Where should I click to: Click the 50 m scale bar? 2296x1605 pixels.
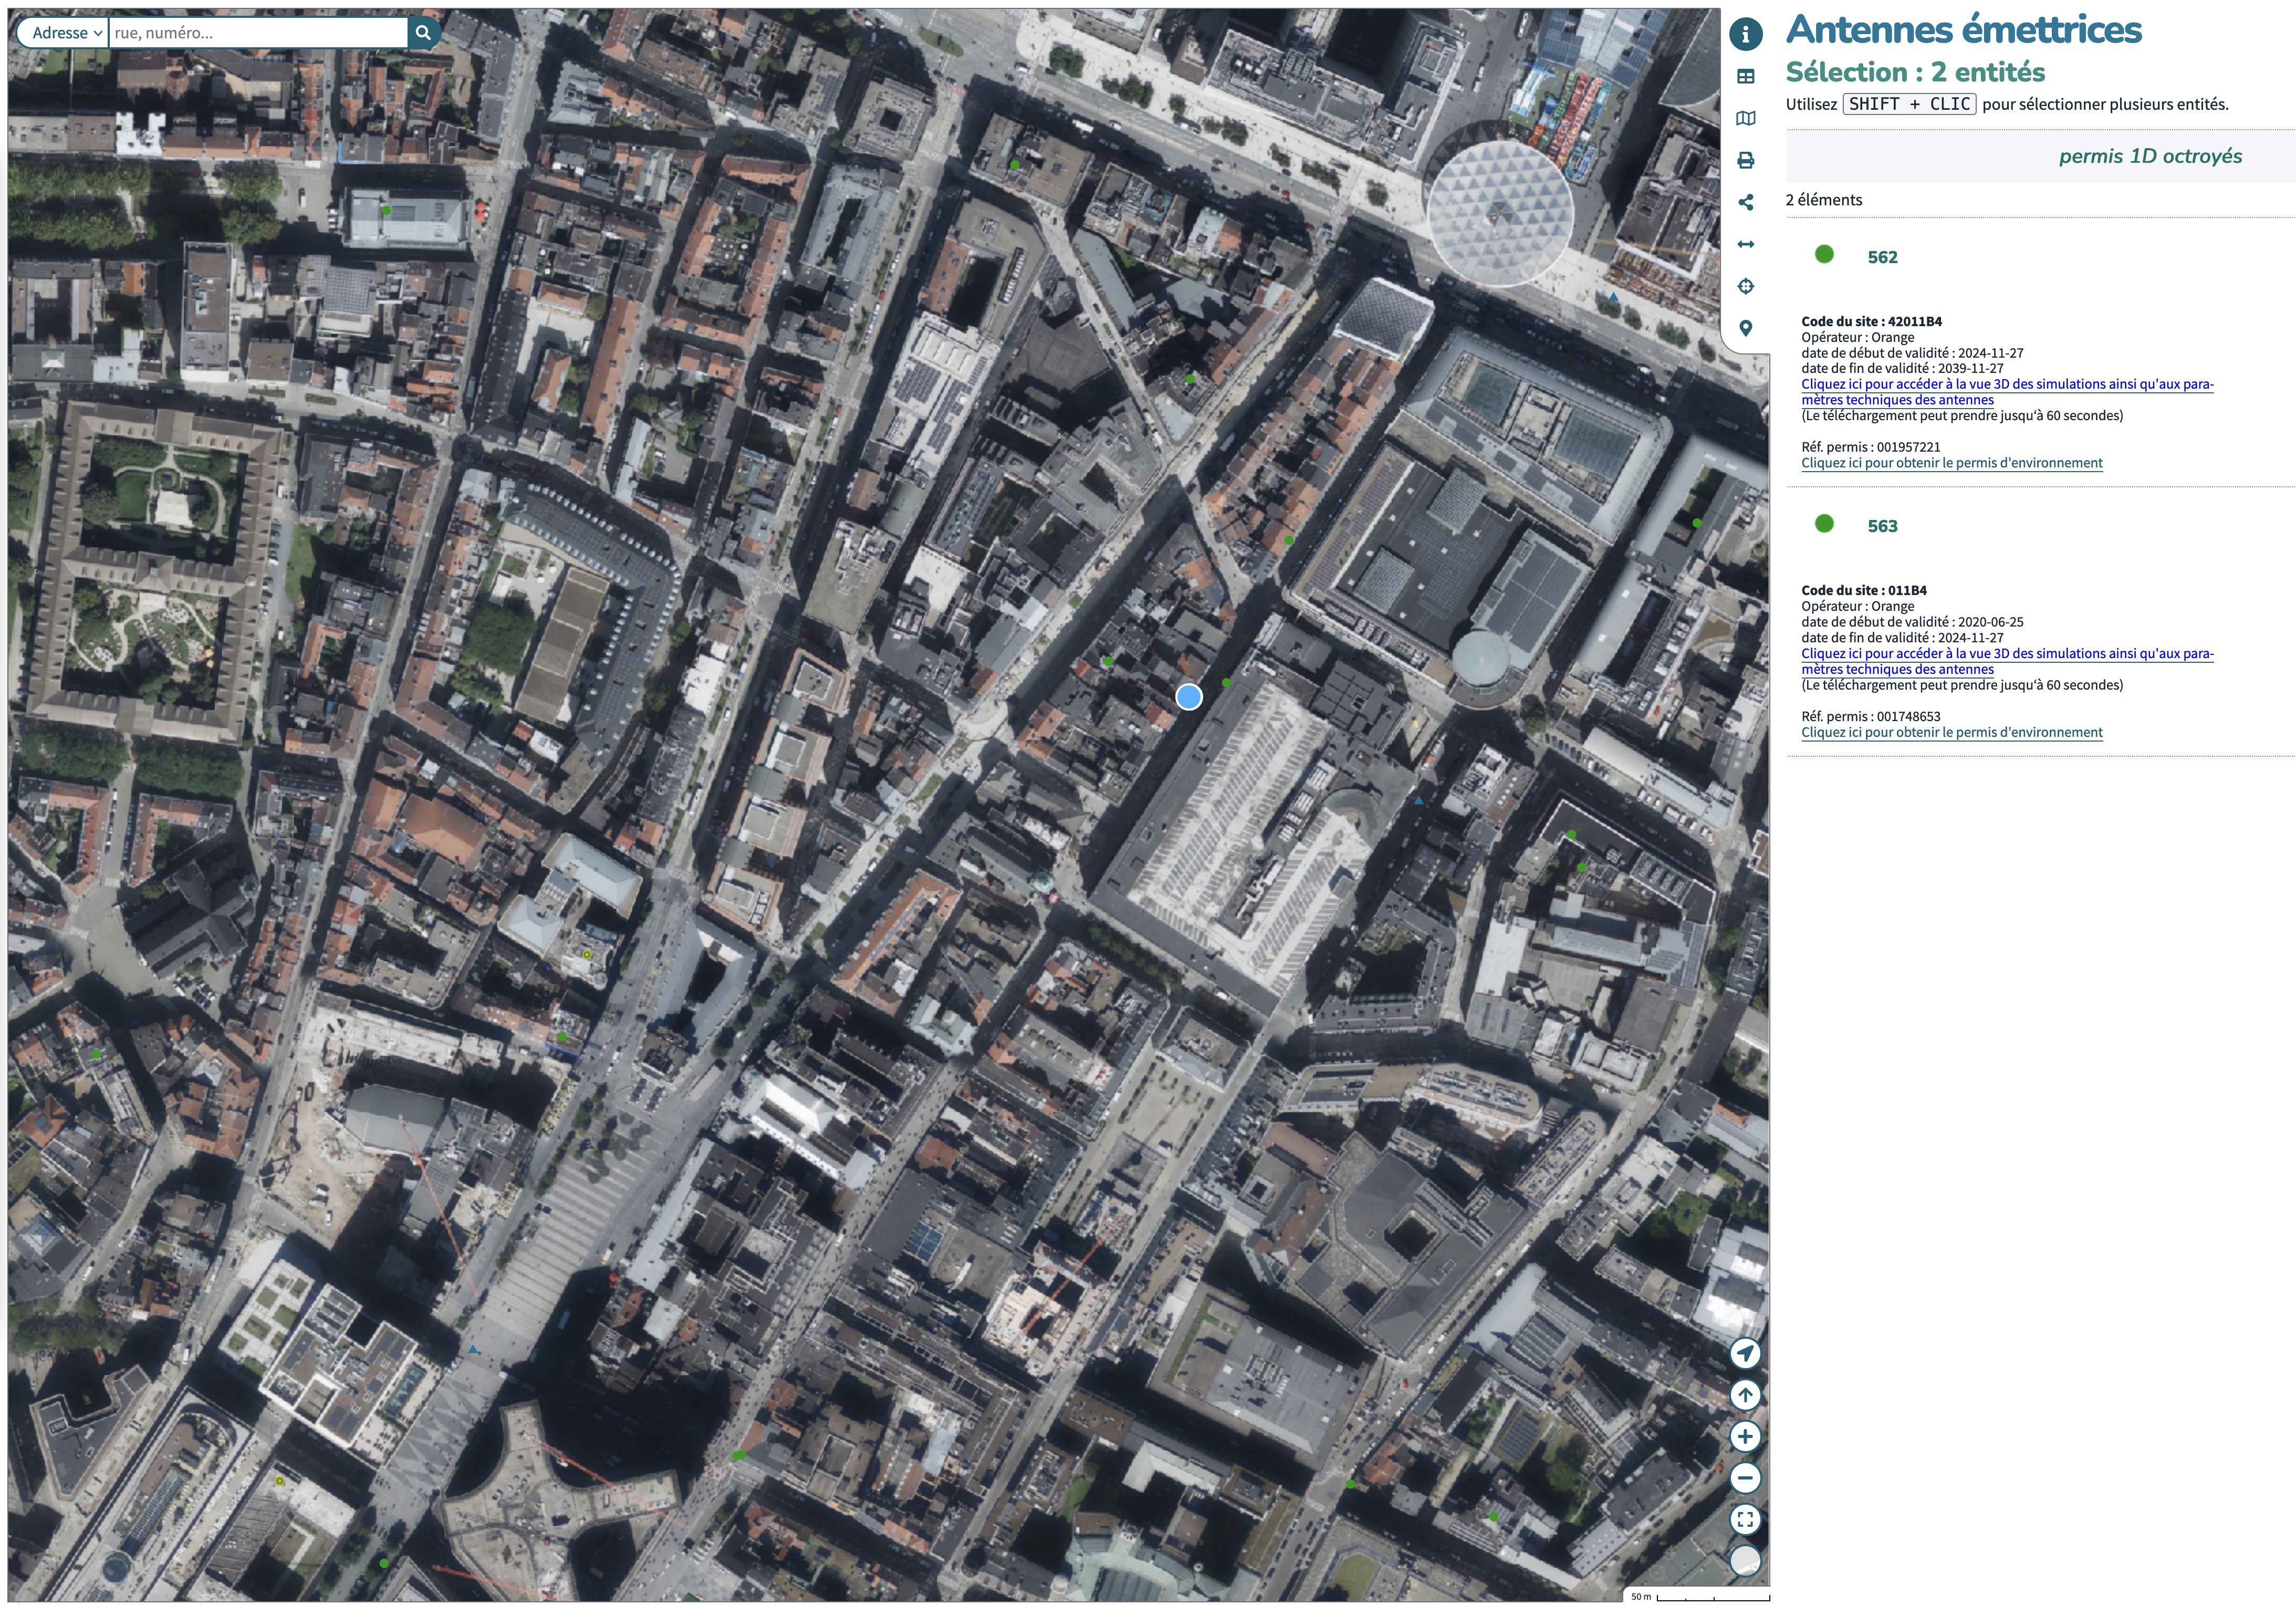1699,1596
